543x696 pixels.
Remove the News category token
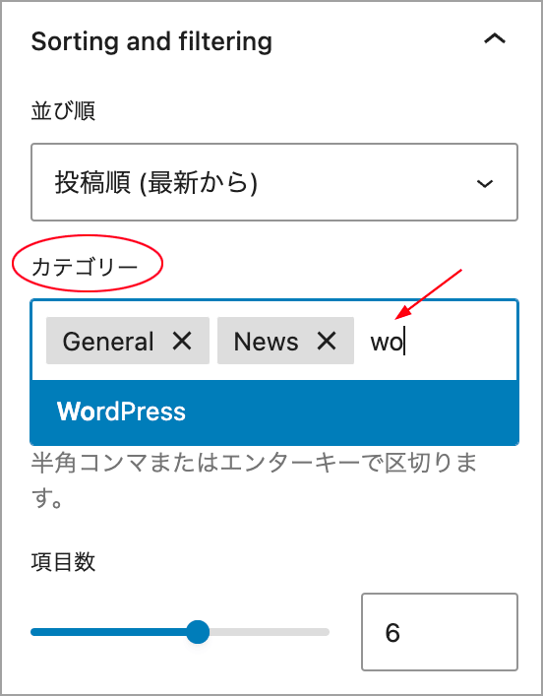point(327,341)
